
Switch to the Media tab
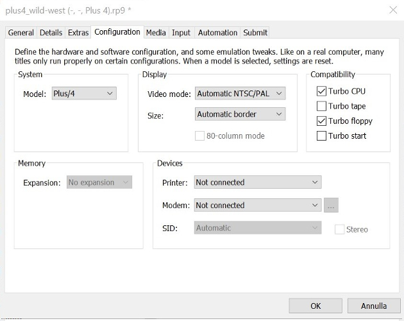point(156,33)
